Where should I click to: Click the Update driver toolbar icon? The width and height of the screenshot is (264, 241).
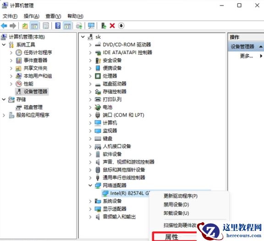[104, 26]
